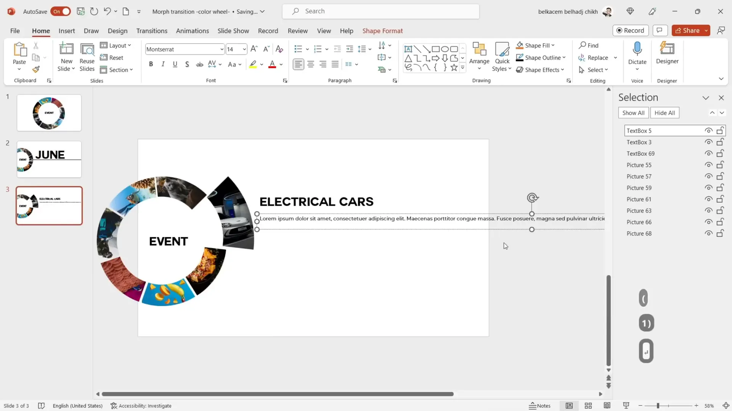Open the Transitions tab
This screenshot has height=411, width=732.
click(x=152, y=31)
